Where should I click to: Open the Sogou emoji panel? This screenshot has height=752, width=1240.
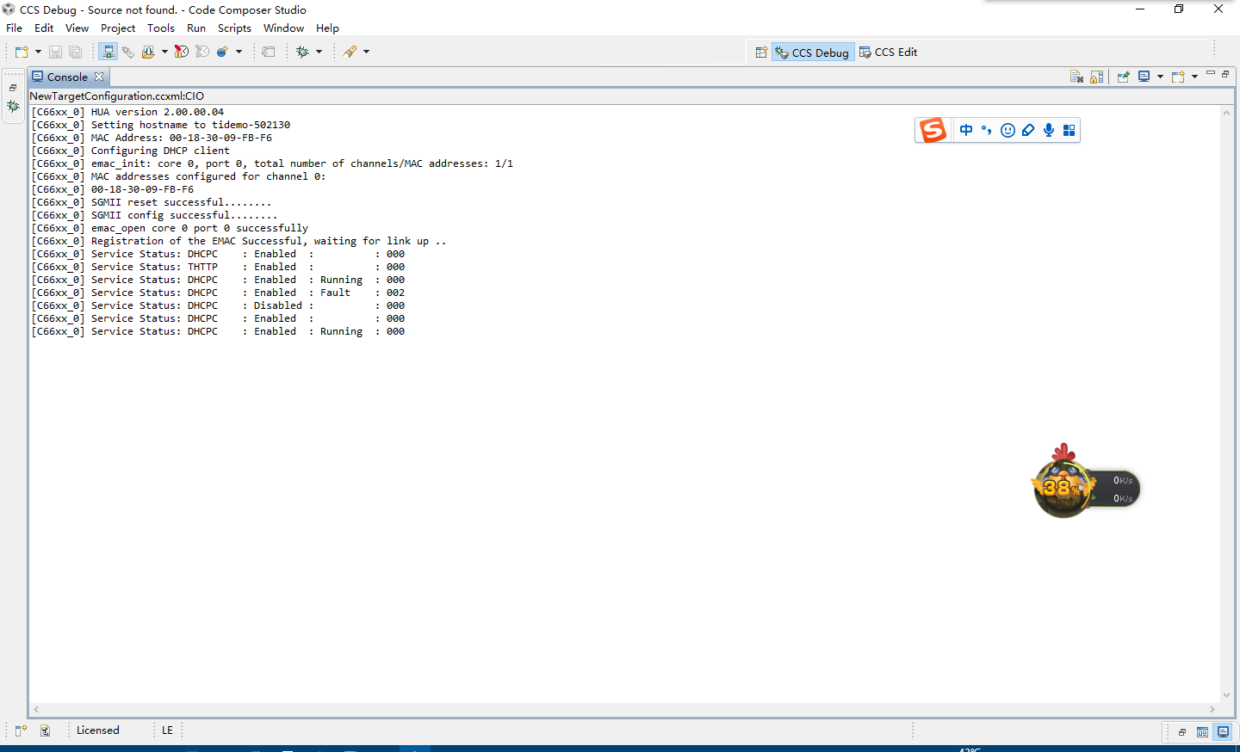[x=1008, y=130]
